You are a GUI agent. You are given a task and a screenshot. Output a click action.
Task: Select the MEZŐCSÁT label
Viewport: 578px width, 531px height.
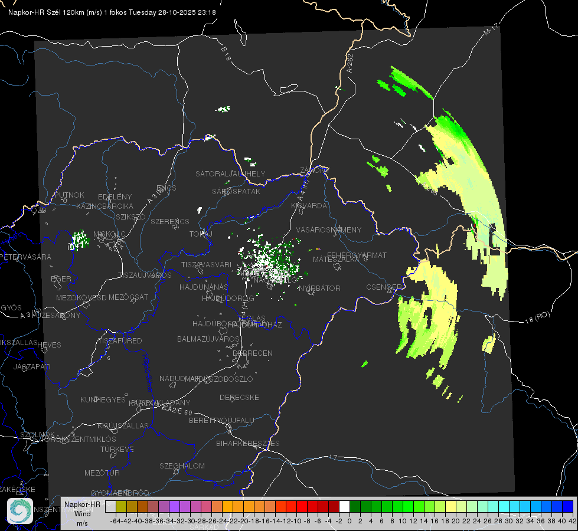coord(128,297)
